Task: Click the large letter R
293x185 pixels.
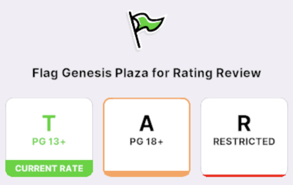Action: click(244, 123)
